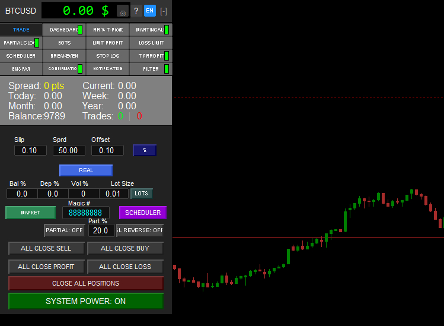Click ALL CLOSE BUY button
This screenshot has width=444, height=326.
[x=125, y=248]
